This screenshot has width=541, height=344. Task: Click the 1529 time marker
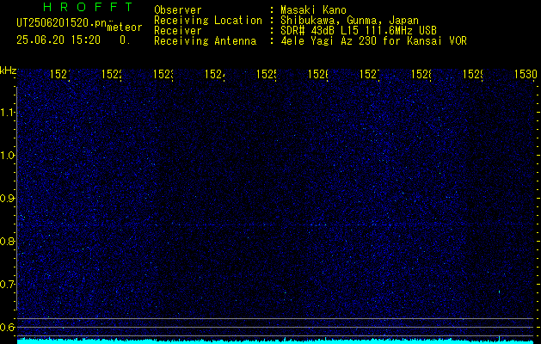[x=473, y=75]
